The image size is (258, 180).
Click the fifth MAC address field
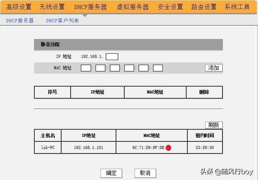click(144, 68)
